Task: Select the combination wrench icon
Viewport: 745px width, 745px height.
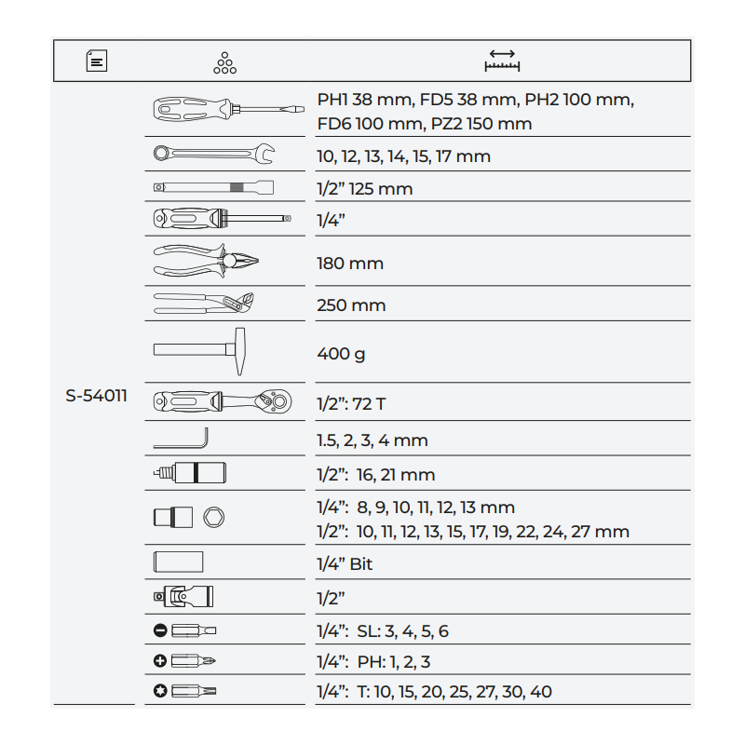Action: tap(213, 155)
